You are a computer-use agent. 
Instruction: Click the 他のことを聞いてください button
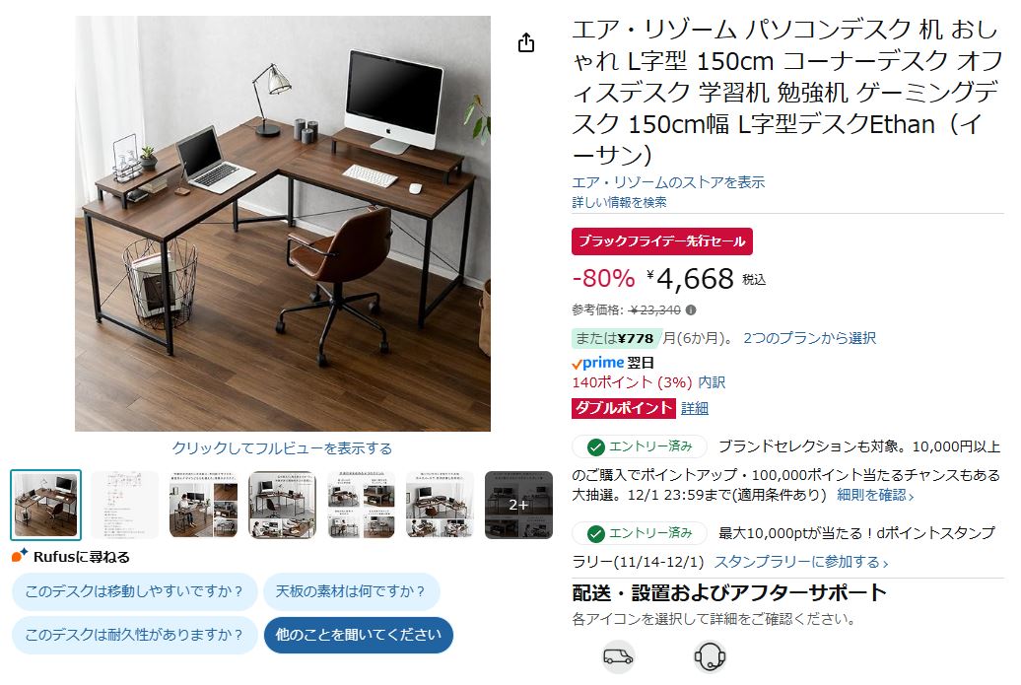point(358,635)
